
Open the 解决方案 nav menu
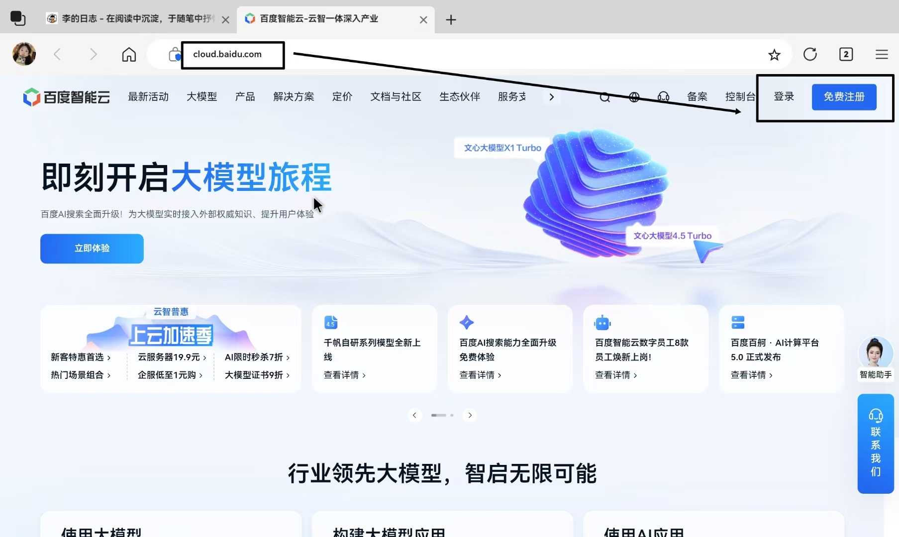point(294,96)
